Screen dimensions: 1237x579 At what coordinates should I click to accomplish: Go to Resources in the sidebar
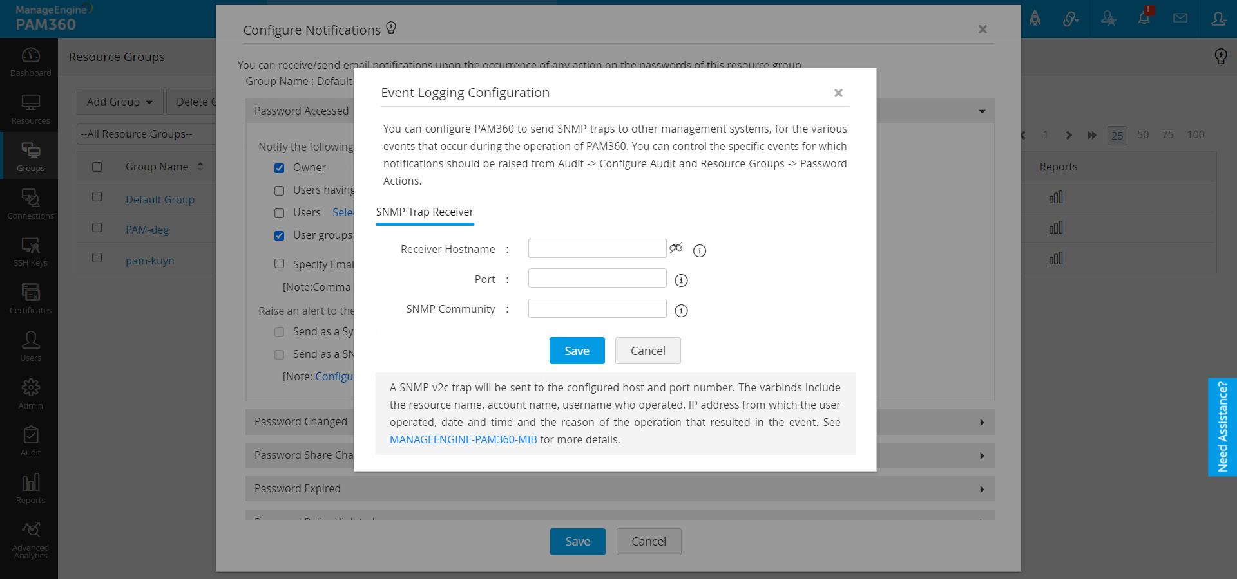pyautogui.click(x=30, y=109)
